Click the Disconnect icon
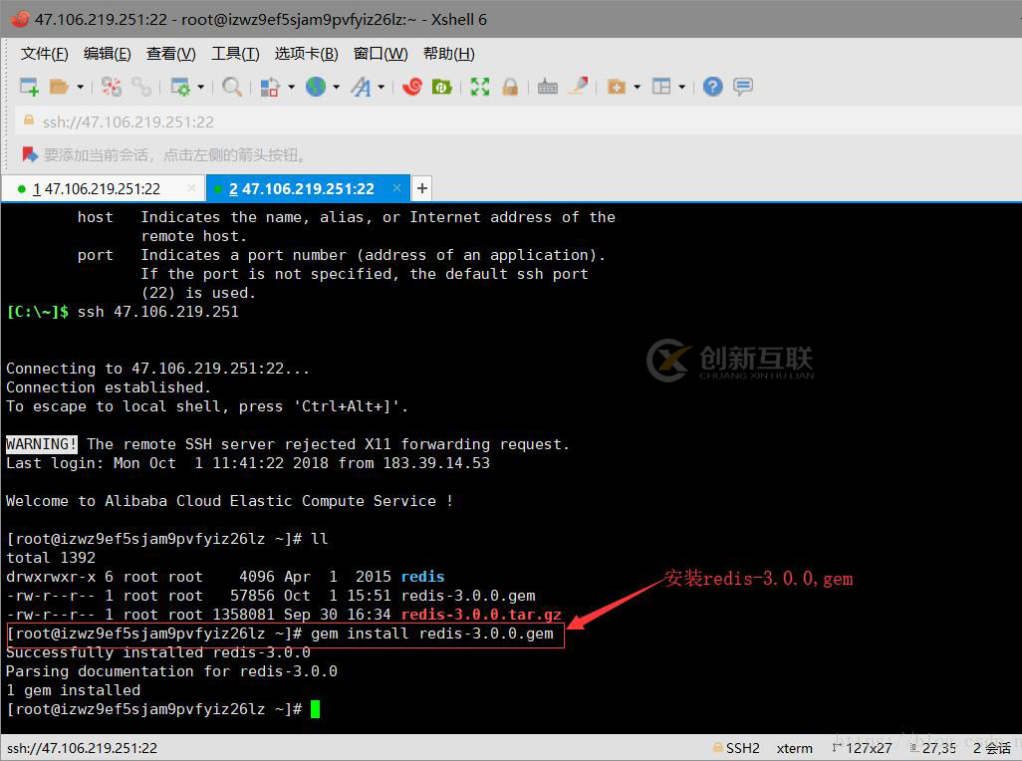The width and height of the screenshot is (1022, 761). 112,87
